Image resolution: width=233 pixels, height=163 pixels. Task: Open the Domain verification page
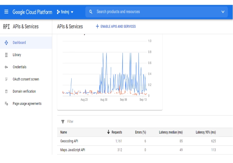pos(26,91)
